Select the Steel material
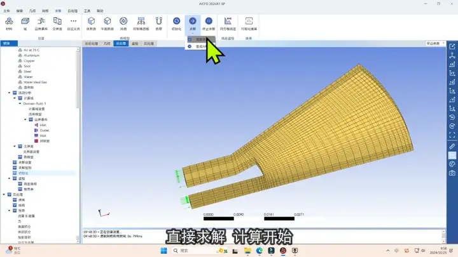The height and width of the screenshot is (257, 458). pyautogui.click(x=27, y=71)
